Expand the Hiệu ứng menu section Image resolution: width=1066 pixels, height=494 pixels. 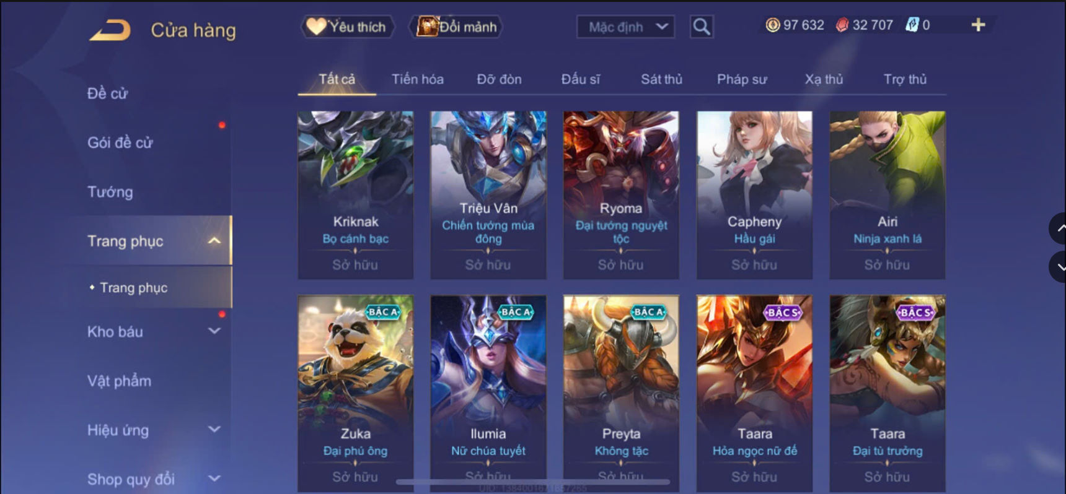click(214, 429)
